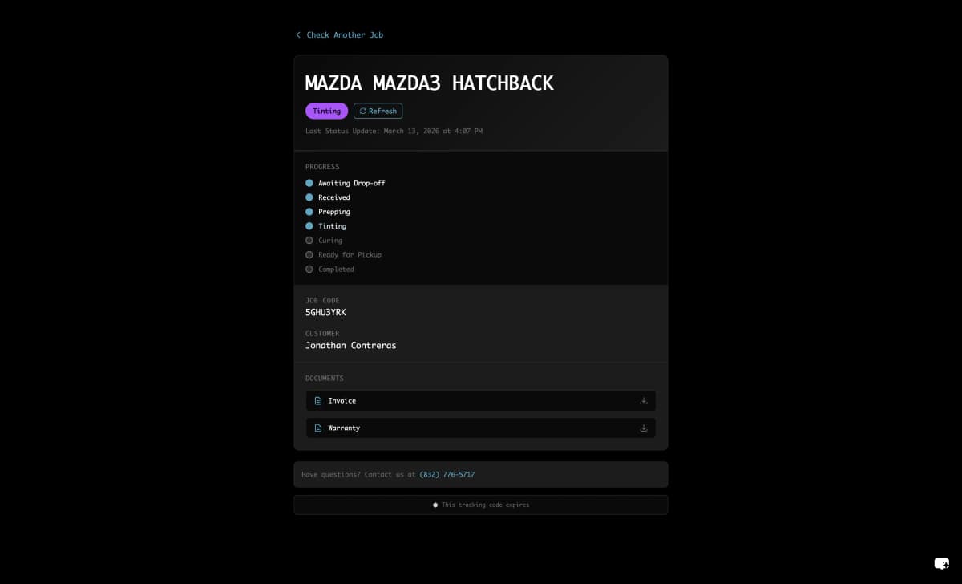The height and width of the screenshot is (584, 962).
Task: Click the Tinting progress step dot
Action: coord(309,226)
